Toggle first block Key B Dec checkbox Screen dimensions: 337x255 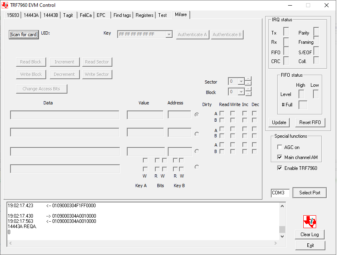[254, 120]
